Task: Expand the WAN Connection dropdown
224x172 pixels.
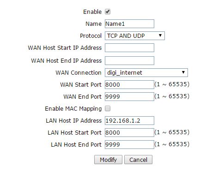Action: 146,72
